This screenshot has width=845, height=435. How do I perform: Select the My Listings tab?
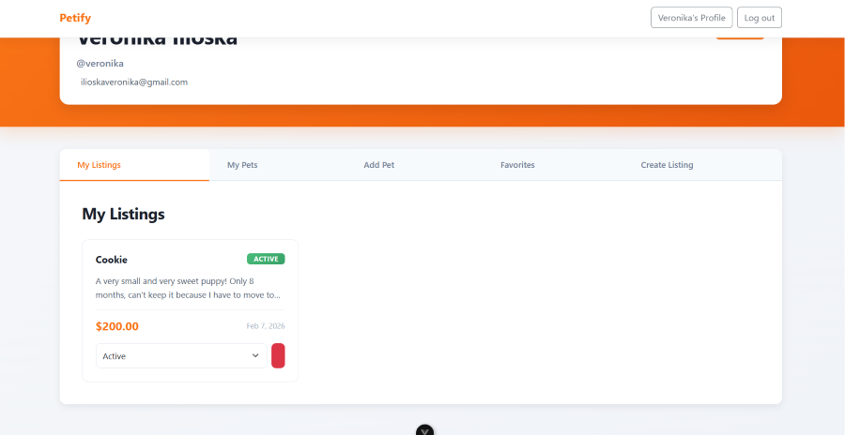(x=99, y=165)
